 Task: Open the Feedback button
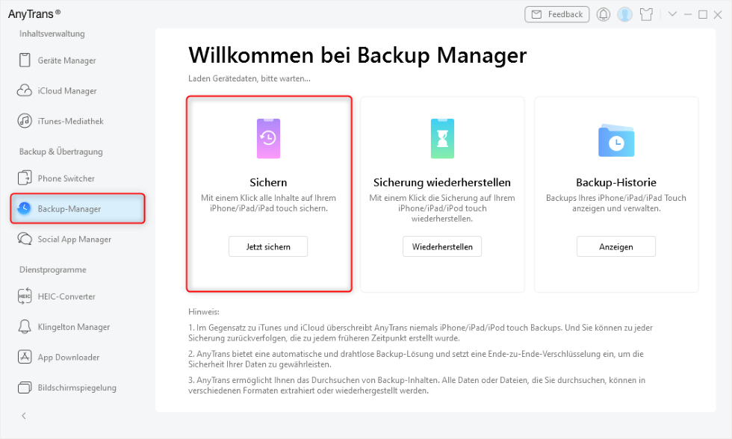click(x=557, y=14)
